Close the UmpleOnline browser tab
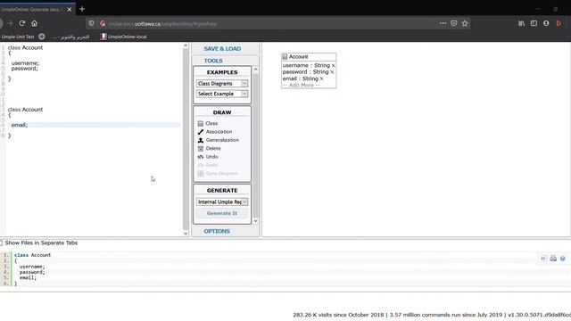This screenshot has height=321, width=571. (x=70, y=10)
